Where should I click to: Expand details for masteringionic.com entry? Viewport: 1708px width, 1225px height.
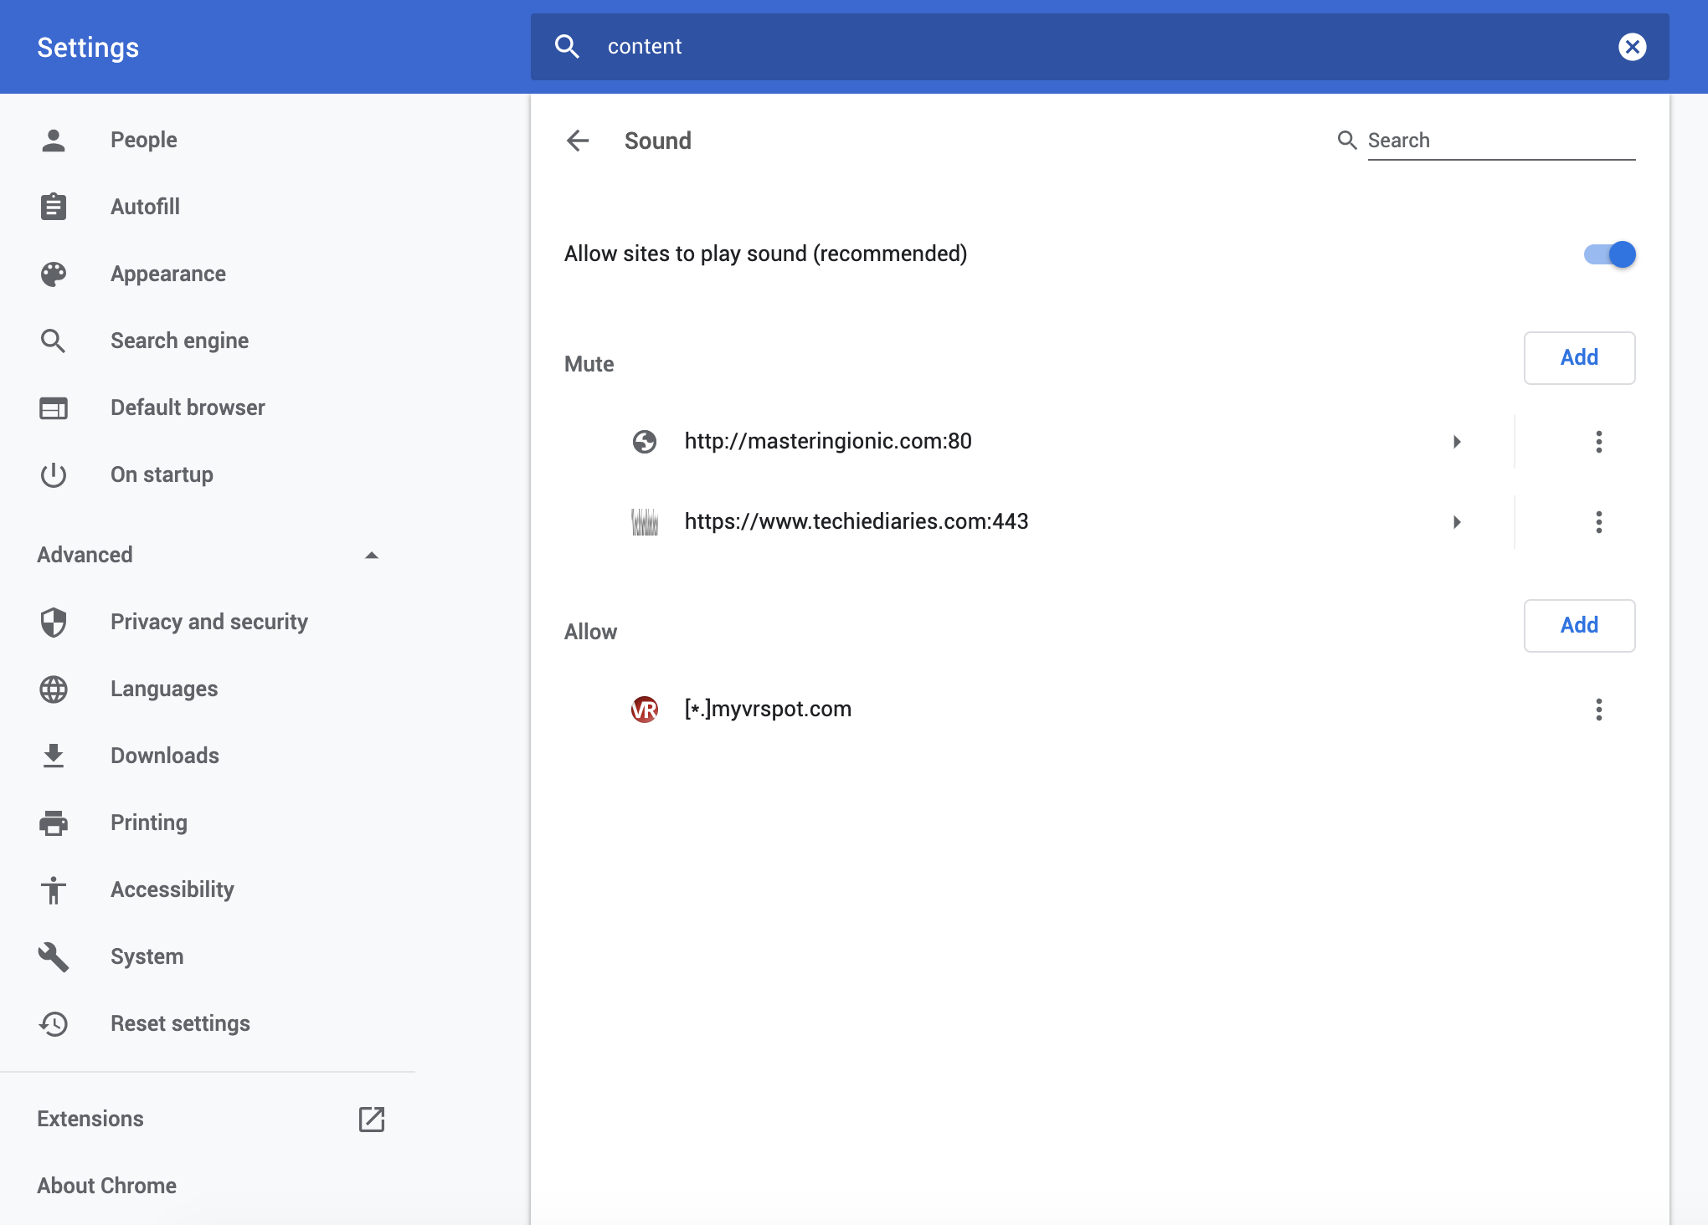[x=1457, y=442]
